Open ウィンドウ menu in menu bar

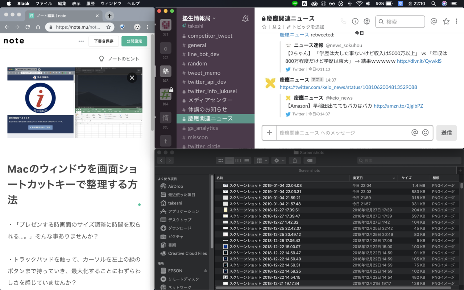point(111,4)
